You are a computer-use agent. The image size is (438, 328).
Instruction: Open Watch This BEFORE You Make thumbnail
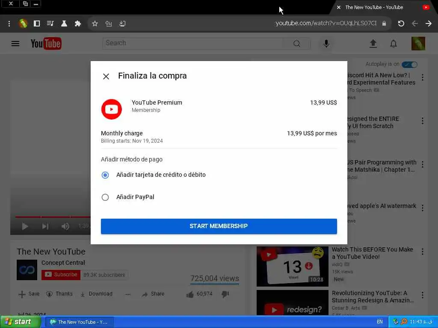293,266
